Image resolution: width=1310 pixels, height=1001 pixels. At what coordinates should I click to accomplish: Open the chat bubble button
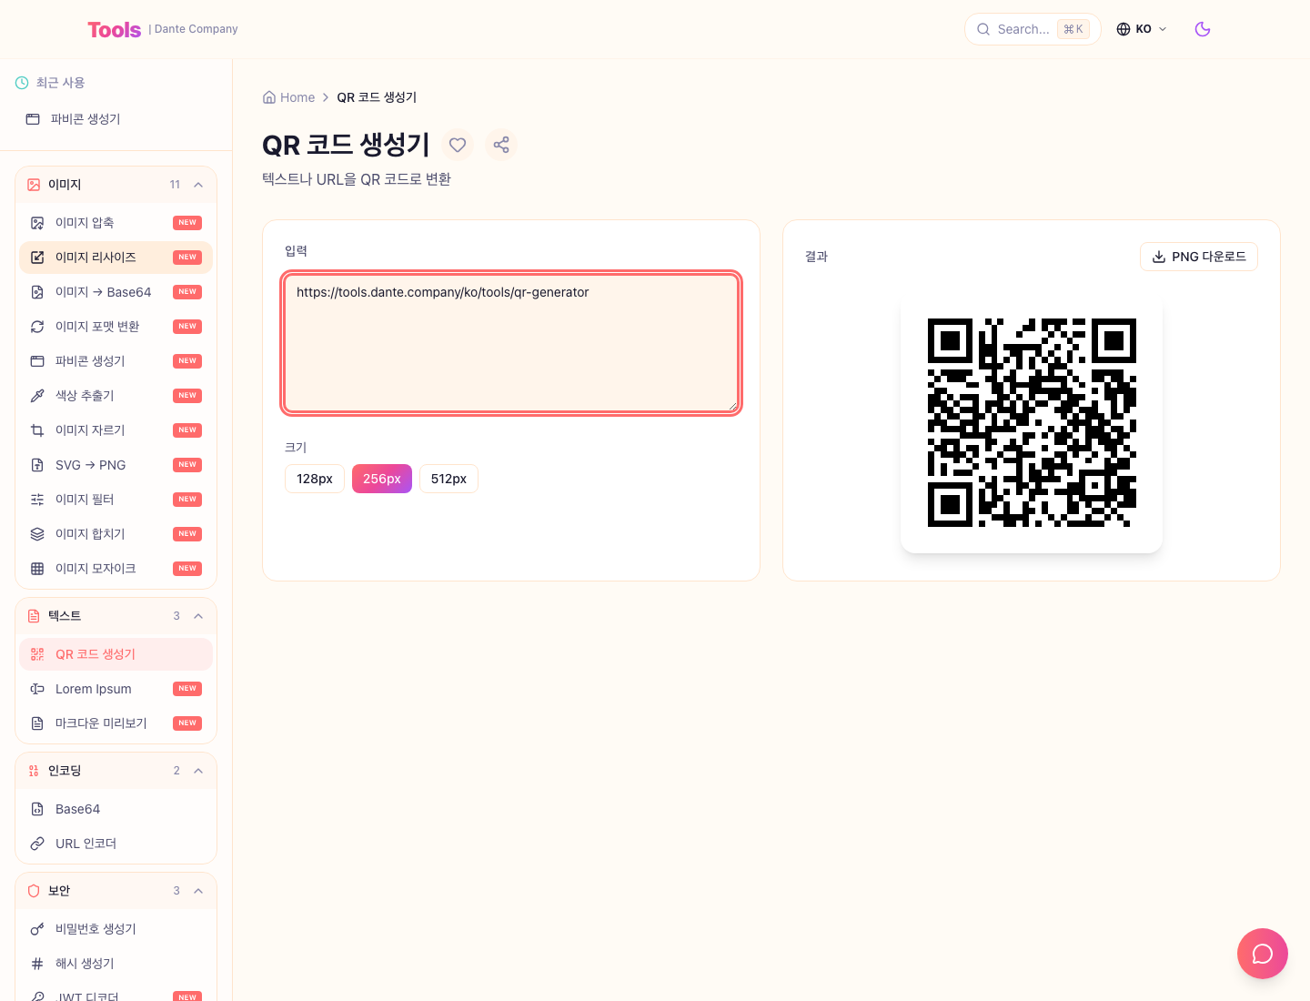[1263, 954]
